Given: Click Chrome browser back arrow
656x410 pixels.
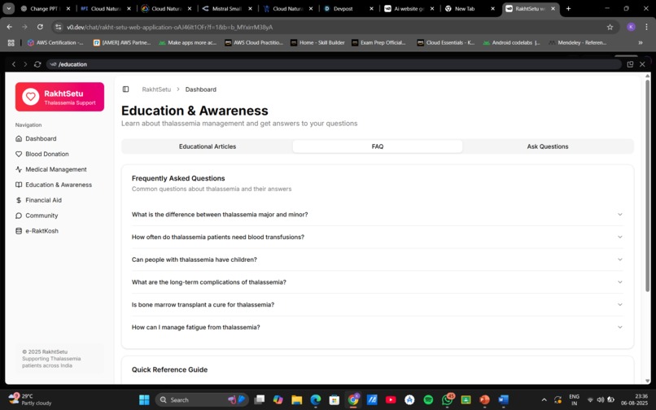Looking at the screenshot, I should click(x=9, y=27).
